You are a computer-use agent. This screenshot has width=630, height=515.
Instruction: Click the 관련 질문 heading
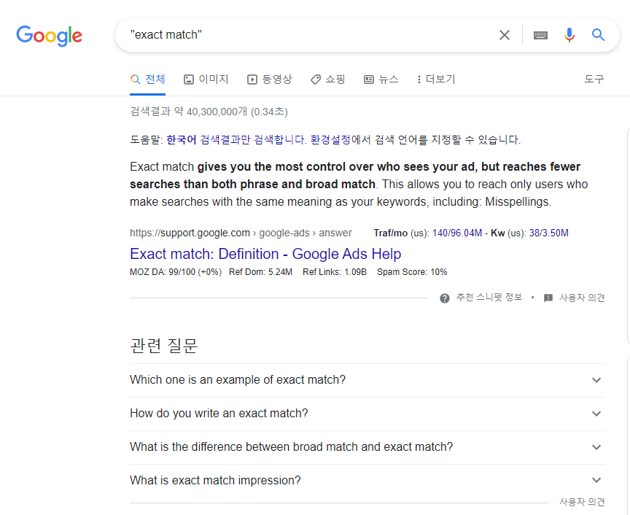tap(163, 345)
